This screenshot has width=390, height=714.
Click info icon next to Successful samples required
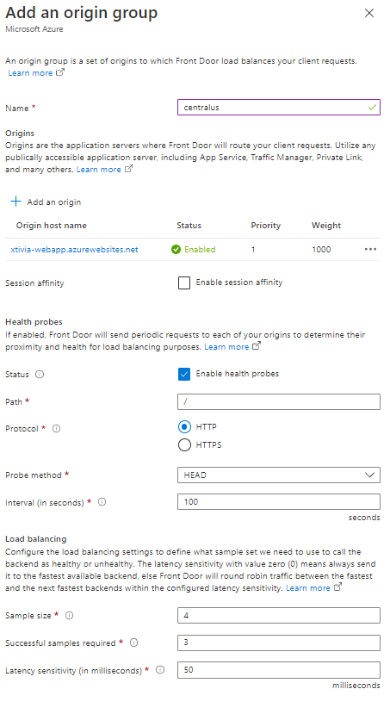pos(133,643)
